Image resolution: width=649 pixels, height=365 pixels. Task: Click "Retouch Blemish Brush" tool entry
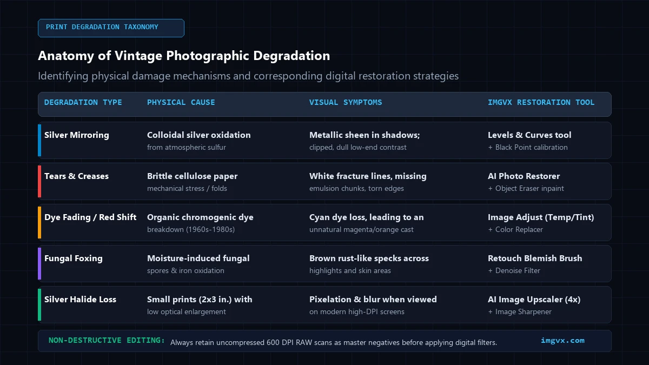pyautogui.click(x=535, y=258)
